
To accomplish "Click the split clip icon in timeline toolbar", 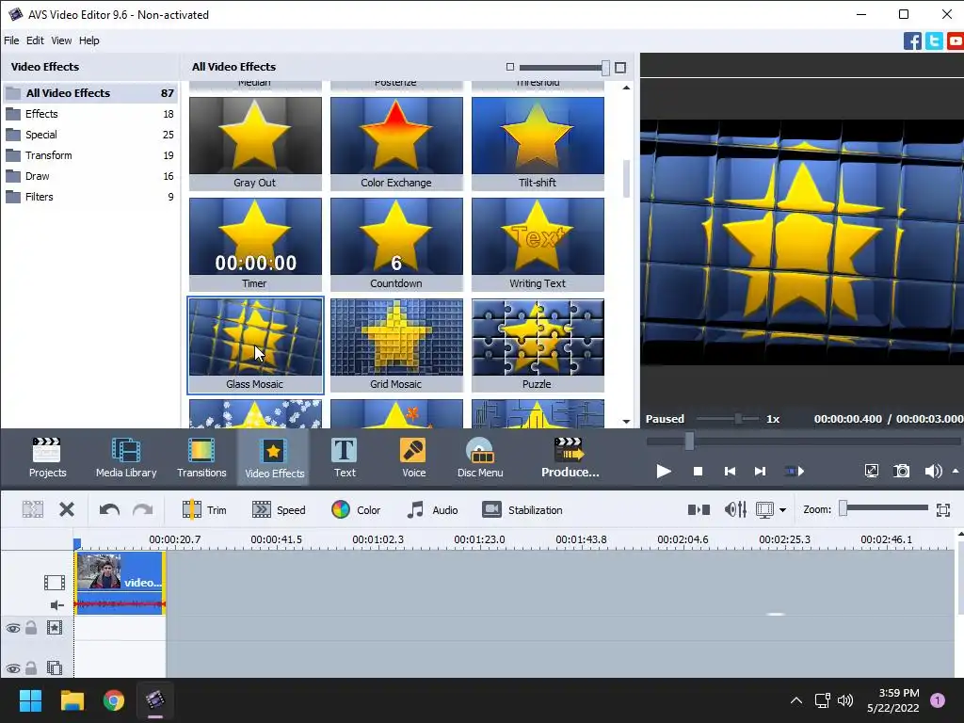I will pyautogui.click(x=33, y=509).
